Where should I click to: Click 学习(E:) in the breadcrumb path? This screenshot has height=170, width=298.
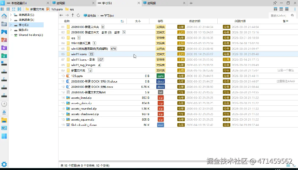click(107, 15)
